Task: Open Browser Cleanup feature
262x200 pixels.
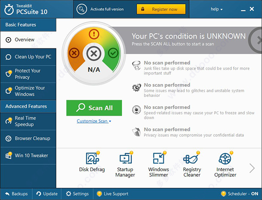Action: [28, 138]
